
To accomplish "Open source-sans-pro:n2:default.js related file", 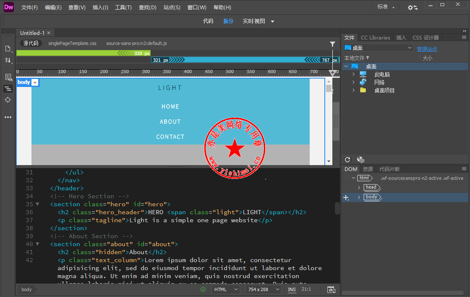I will (136, 44).
